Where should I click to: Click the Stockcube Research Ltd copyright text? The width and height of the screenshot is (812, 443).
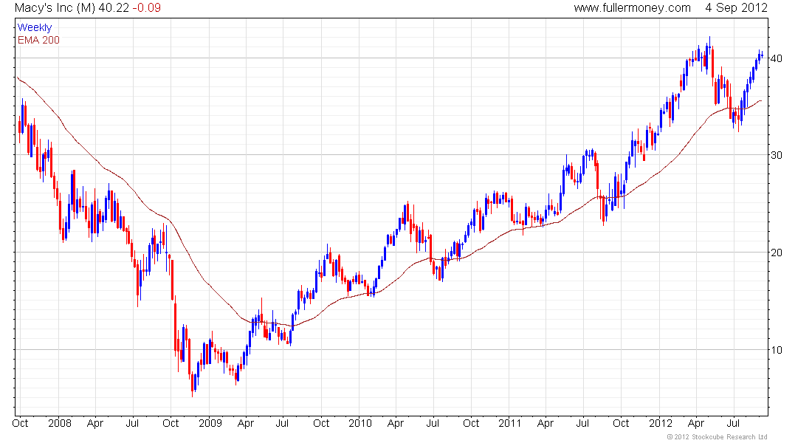717,437
